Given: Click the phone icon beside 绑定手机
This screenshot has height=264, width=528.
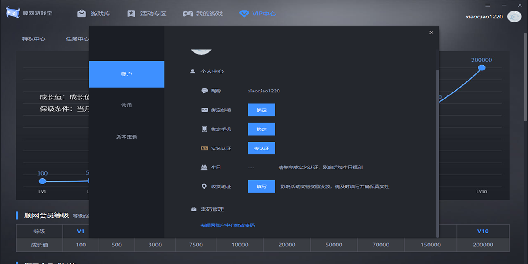Looking at the screenshot, I should pyautogui.click(x=203, y=129).
